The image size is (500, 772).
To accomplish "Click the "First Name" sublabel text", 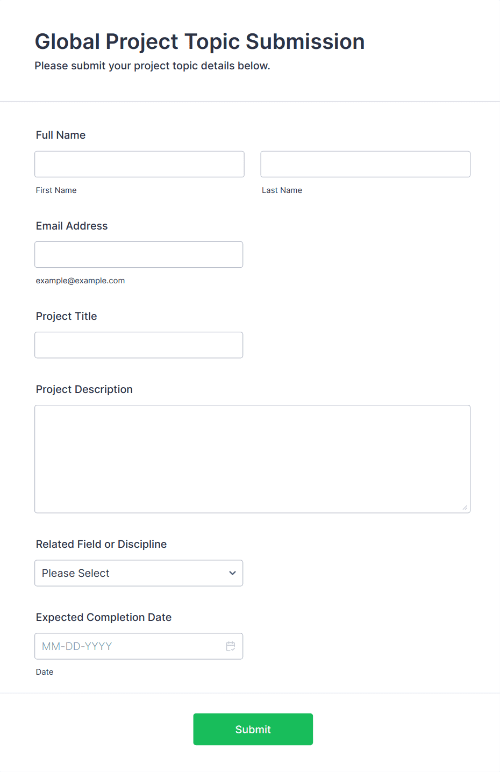I will click(x=56, y=190).
